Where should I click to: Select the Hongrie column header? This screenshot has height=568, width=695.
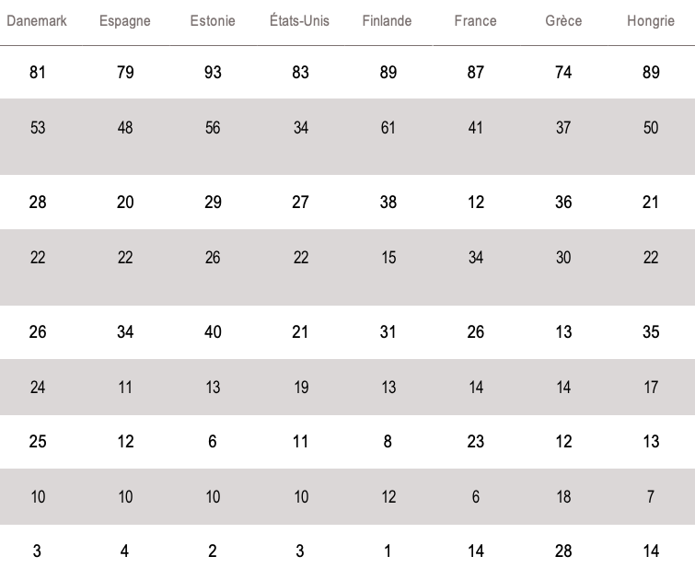[651, 21]
